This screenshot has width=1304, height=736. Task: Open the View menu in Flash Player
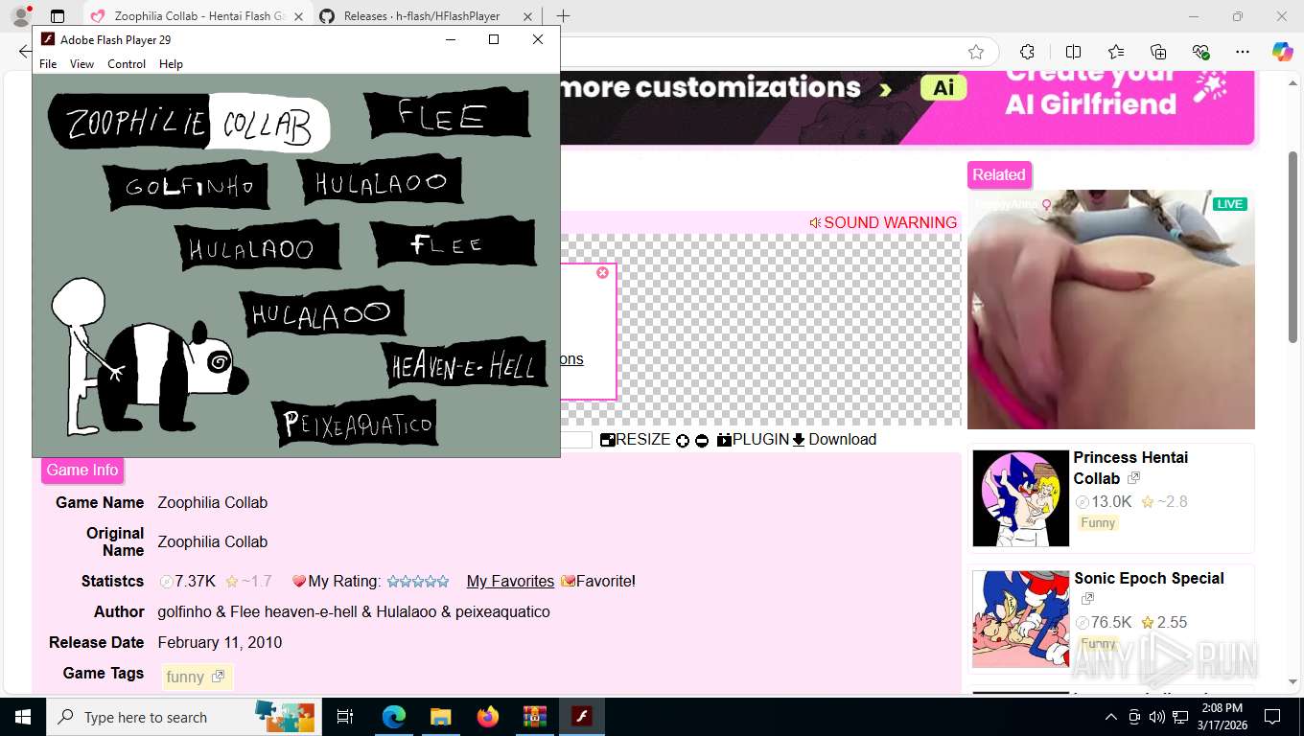[x=82, y=64]
